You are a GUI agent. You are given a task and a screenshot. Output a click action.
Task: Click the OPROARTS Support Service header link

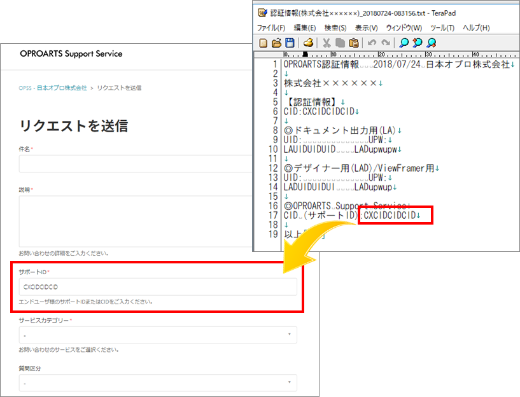coord(71,54)
